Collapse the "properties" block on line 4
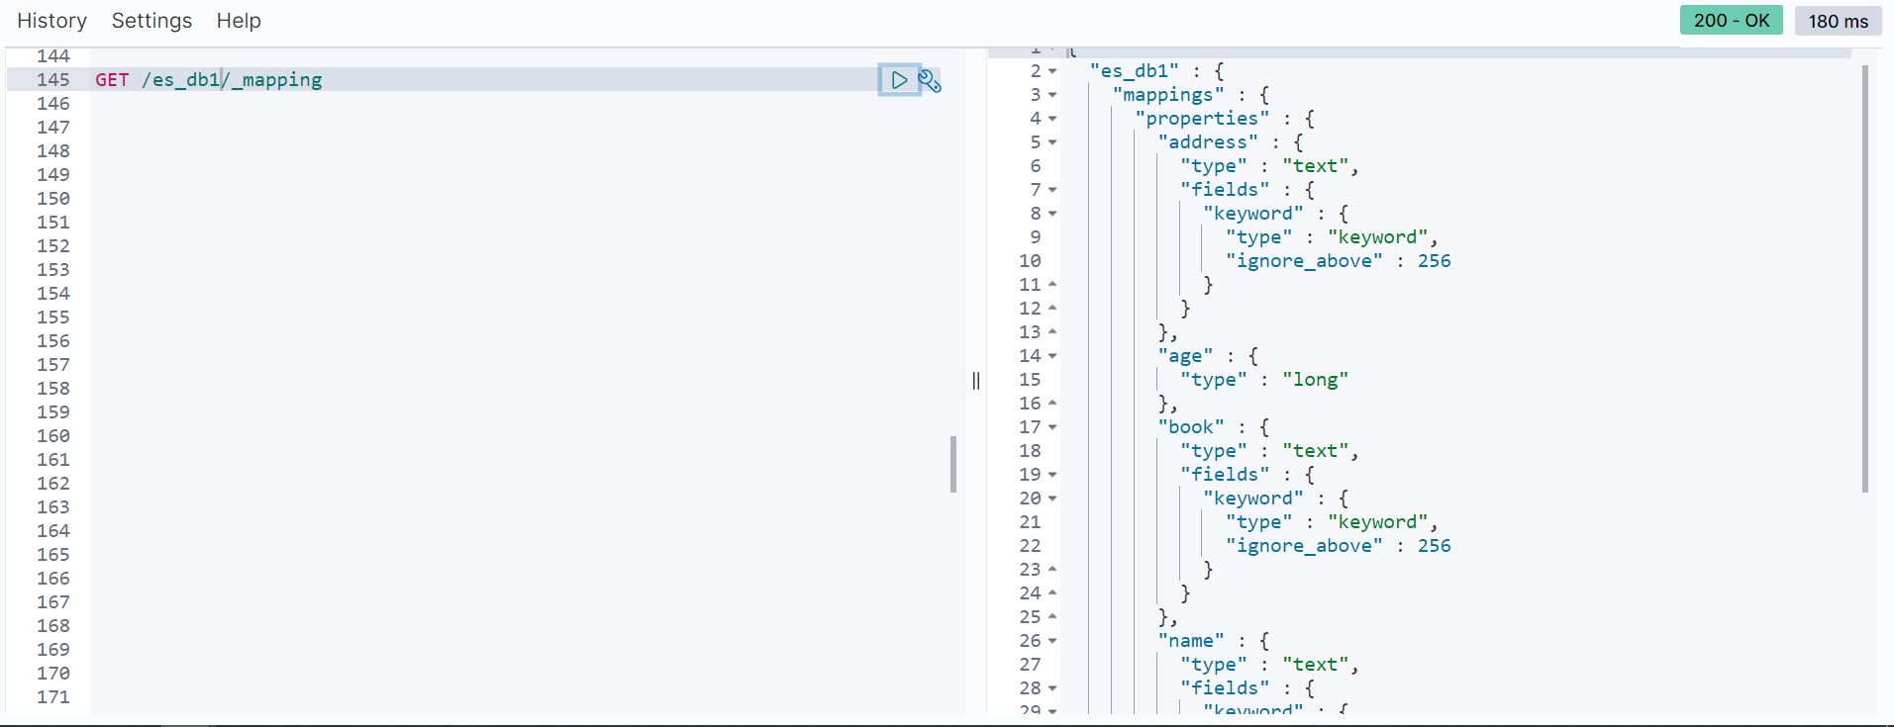Viewport: 1894px width, 727px height. [x=1052, y=119]
